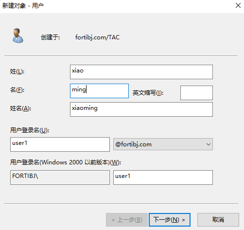Click the 用户登录名(U) field with user1
244x230 pixels.
click(60, 144)
